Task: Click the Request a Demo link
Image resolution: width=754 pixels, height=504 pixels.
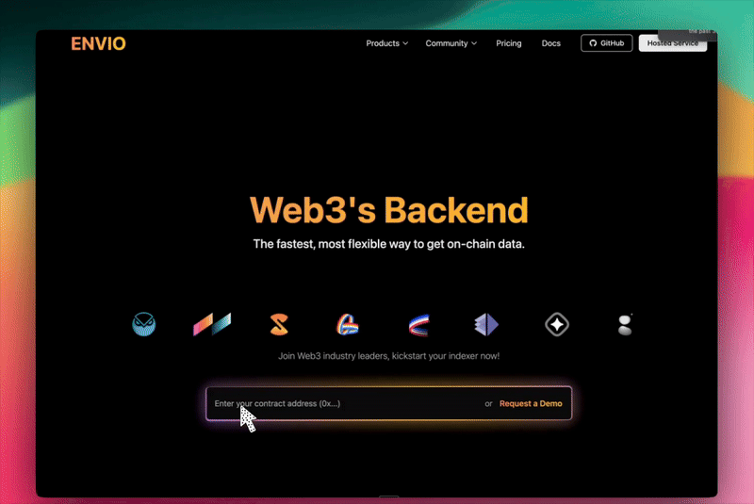Action: [x=531, y=403]
